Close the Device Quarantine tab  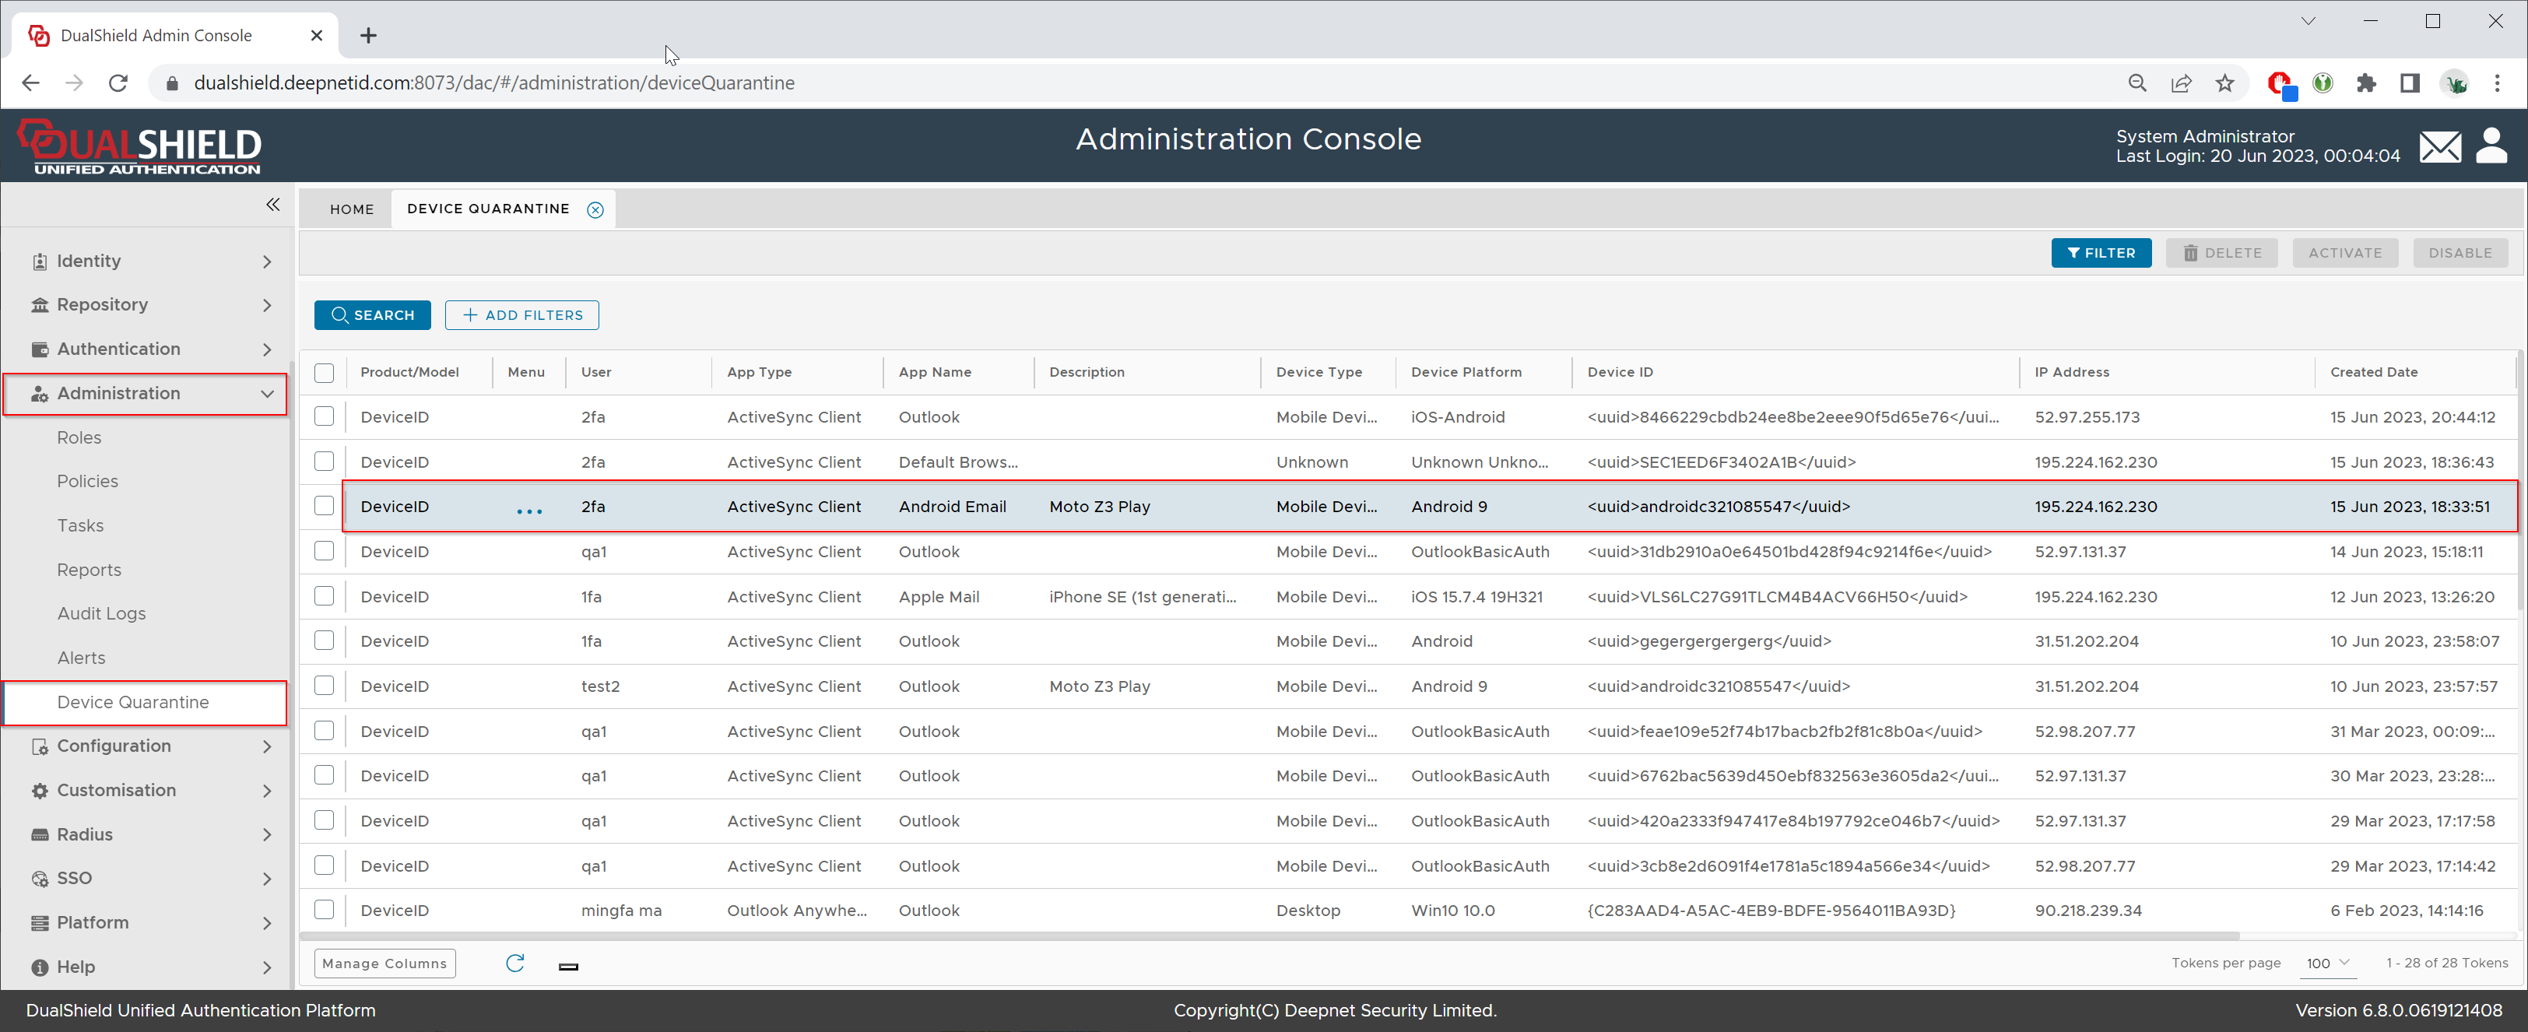[x=595, y=210]
